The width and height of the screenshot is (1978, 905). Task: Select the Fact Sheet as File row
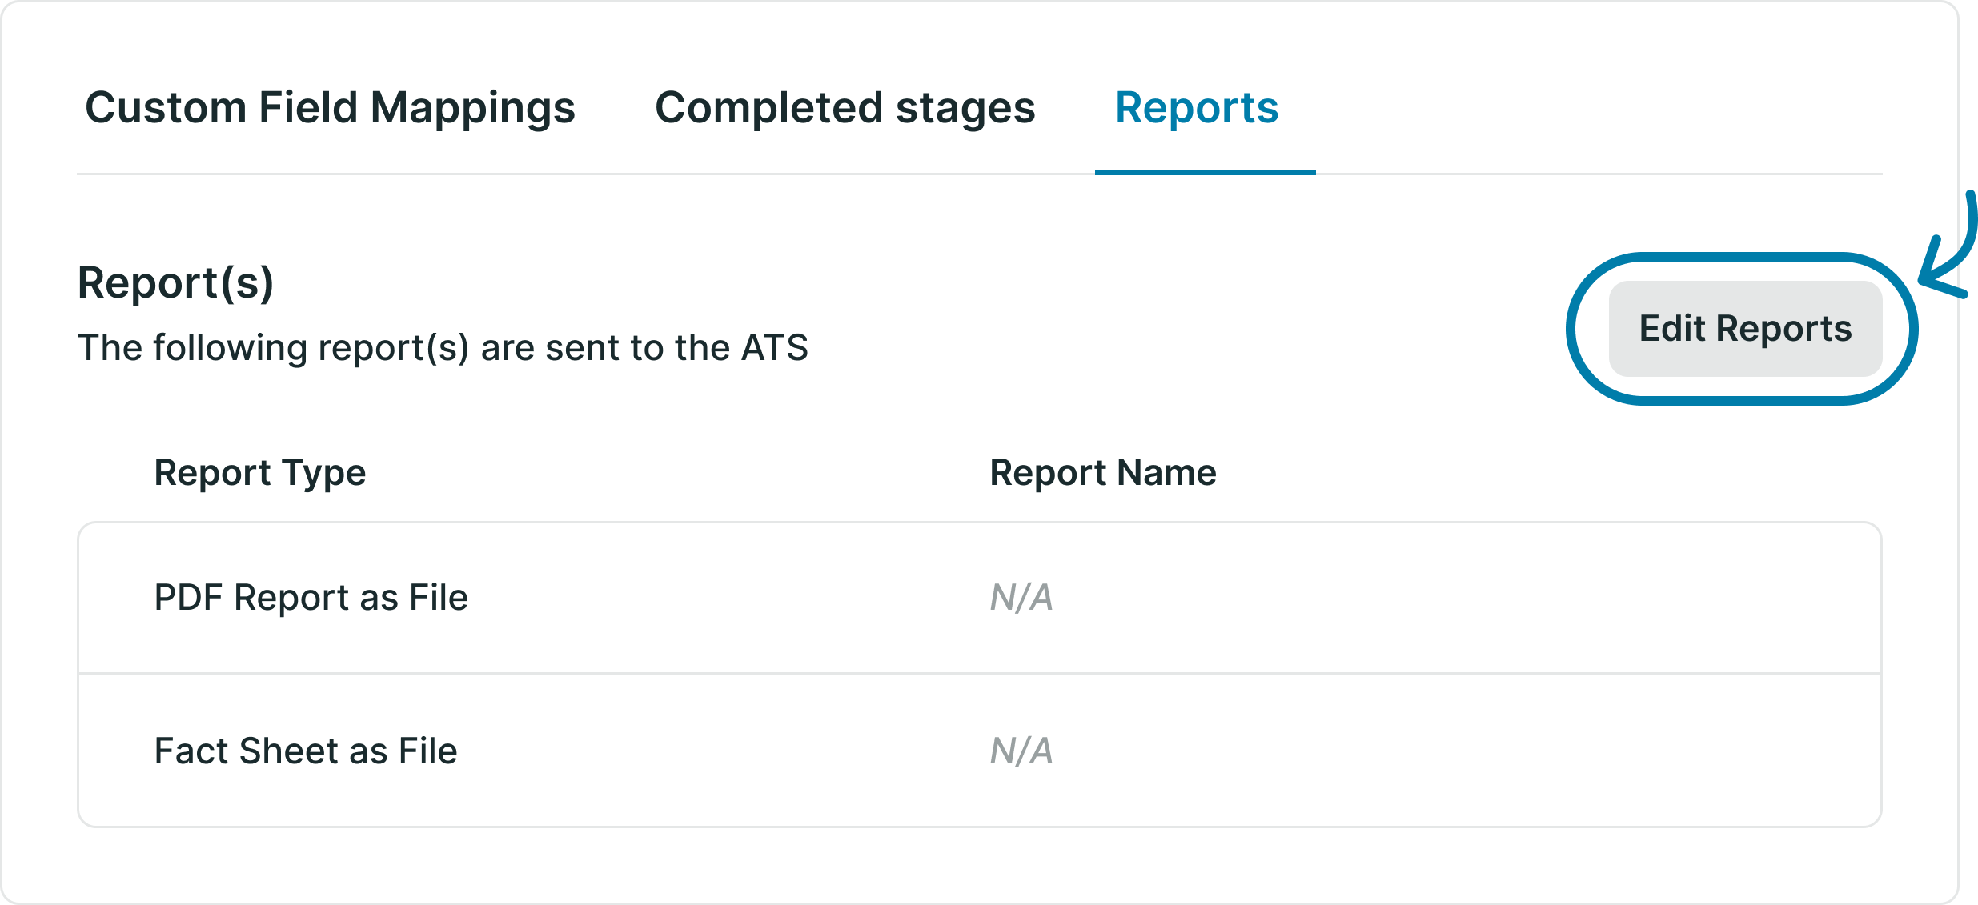979,751
